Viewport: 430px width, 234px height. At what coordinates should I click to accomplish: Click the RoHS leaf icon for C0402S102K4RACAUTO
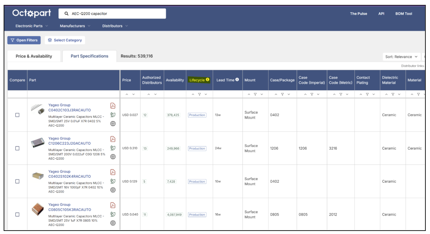[x=113, y=181]
